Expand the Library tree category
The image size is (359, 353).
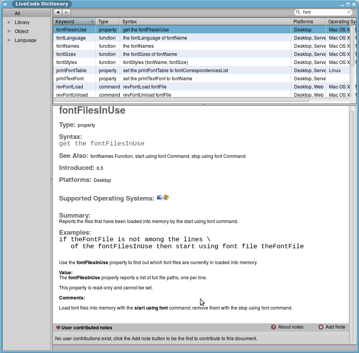coord(9,22)
